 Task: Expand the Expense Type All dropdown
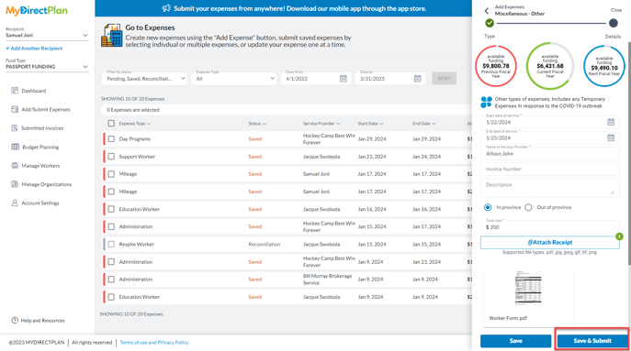234,78
